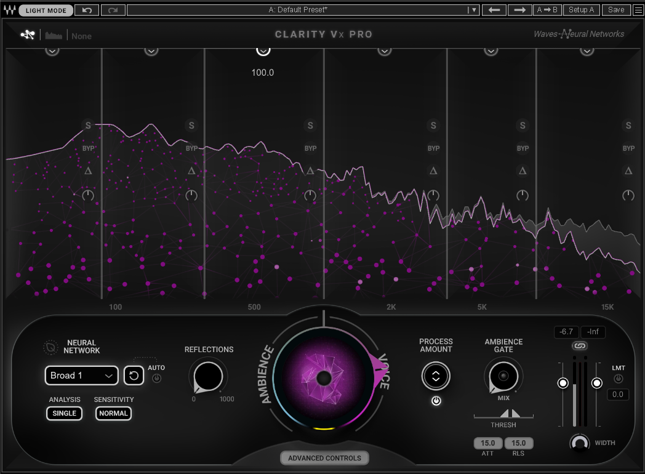
Task: Click the stereo link icon above the meters
Action: [x=579, y=345]
